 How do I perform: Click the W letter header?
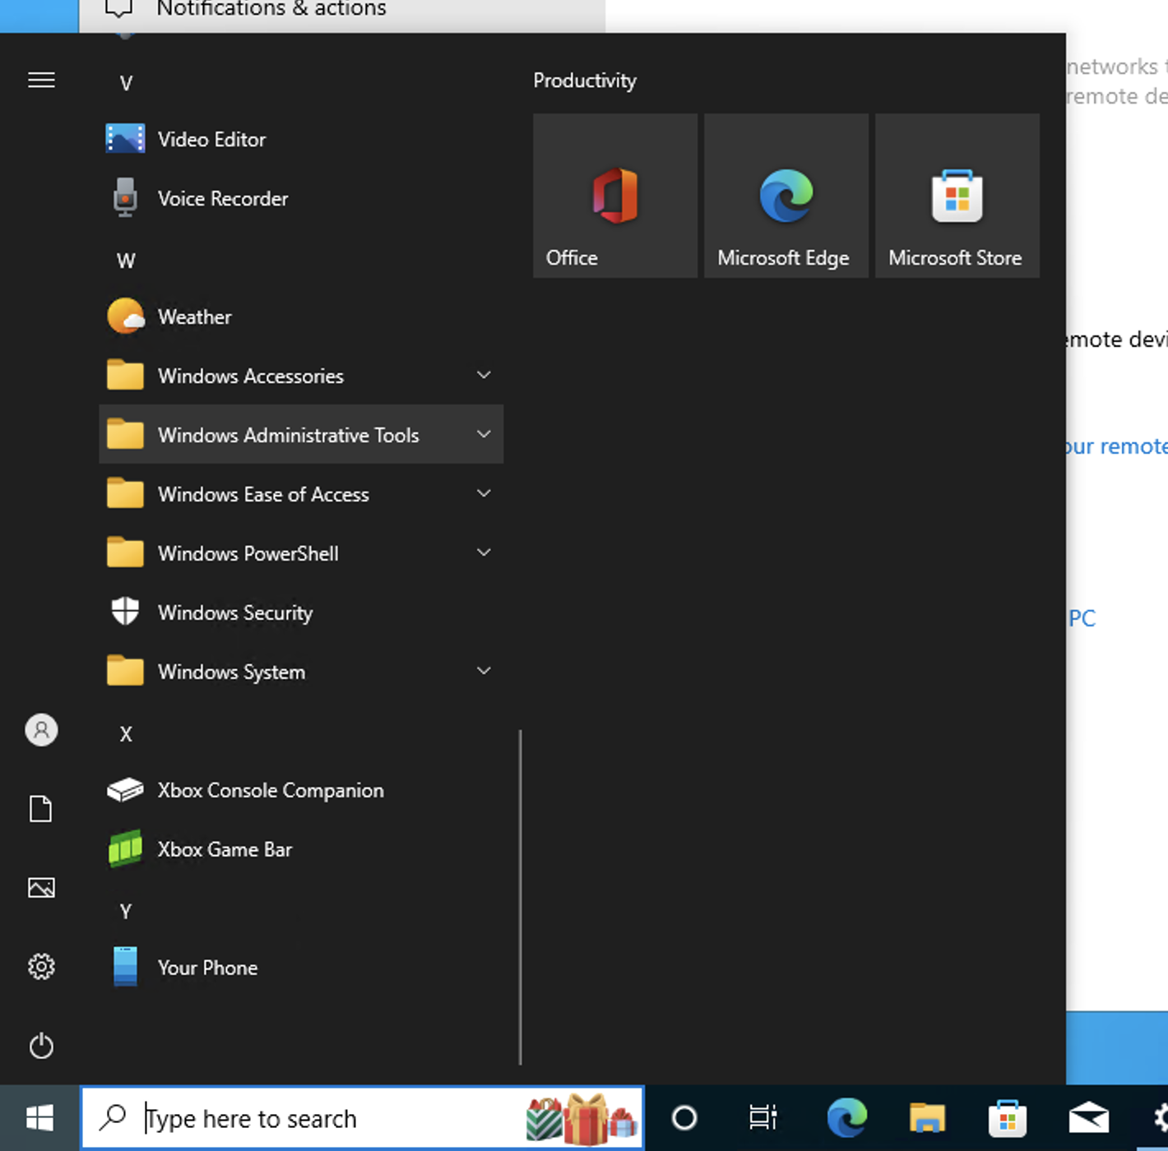(126, 261)
